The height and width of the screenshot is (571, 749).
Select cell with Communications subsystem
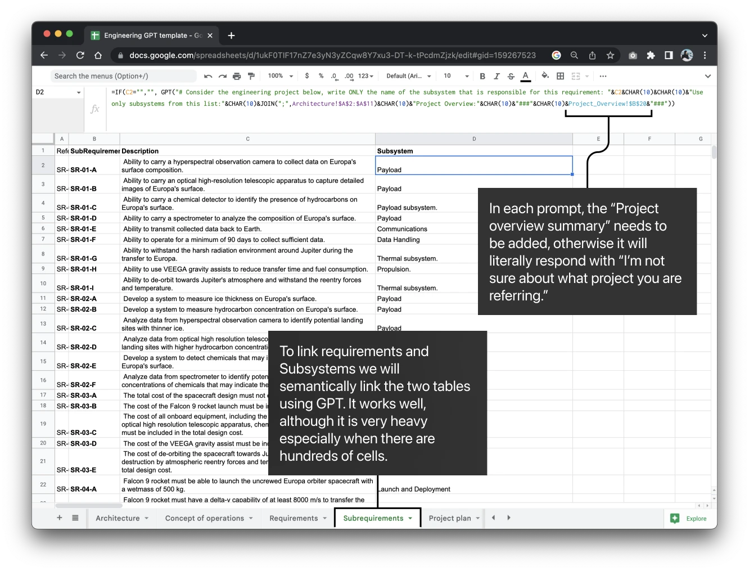coord(474,229)
